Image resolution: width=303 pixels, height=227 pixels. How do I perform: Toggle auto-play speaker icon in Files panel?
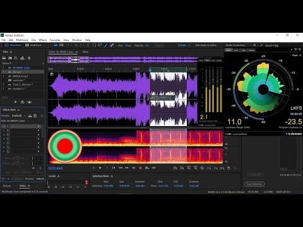click(29, 102)
